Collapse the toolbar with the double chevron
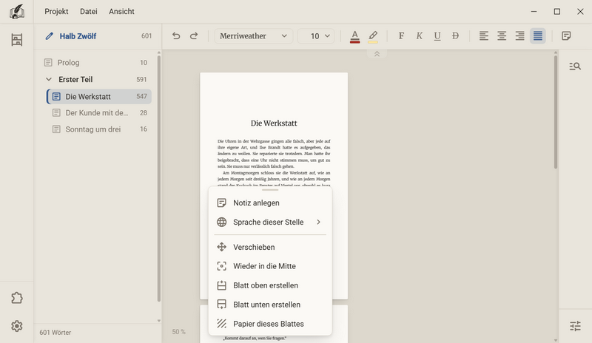 [x=377, y=54]
